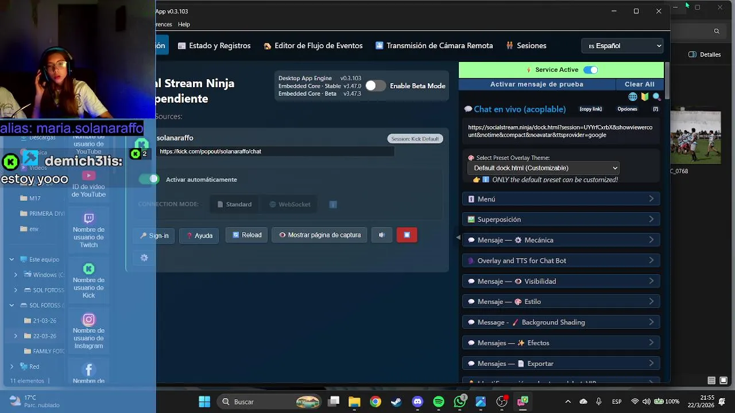Turn on Enable Beta Mode switch
Viewport: 735px width, 413px height.
pyautogui.click(x=376, y=85)
